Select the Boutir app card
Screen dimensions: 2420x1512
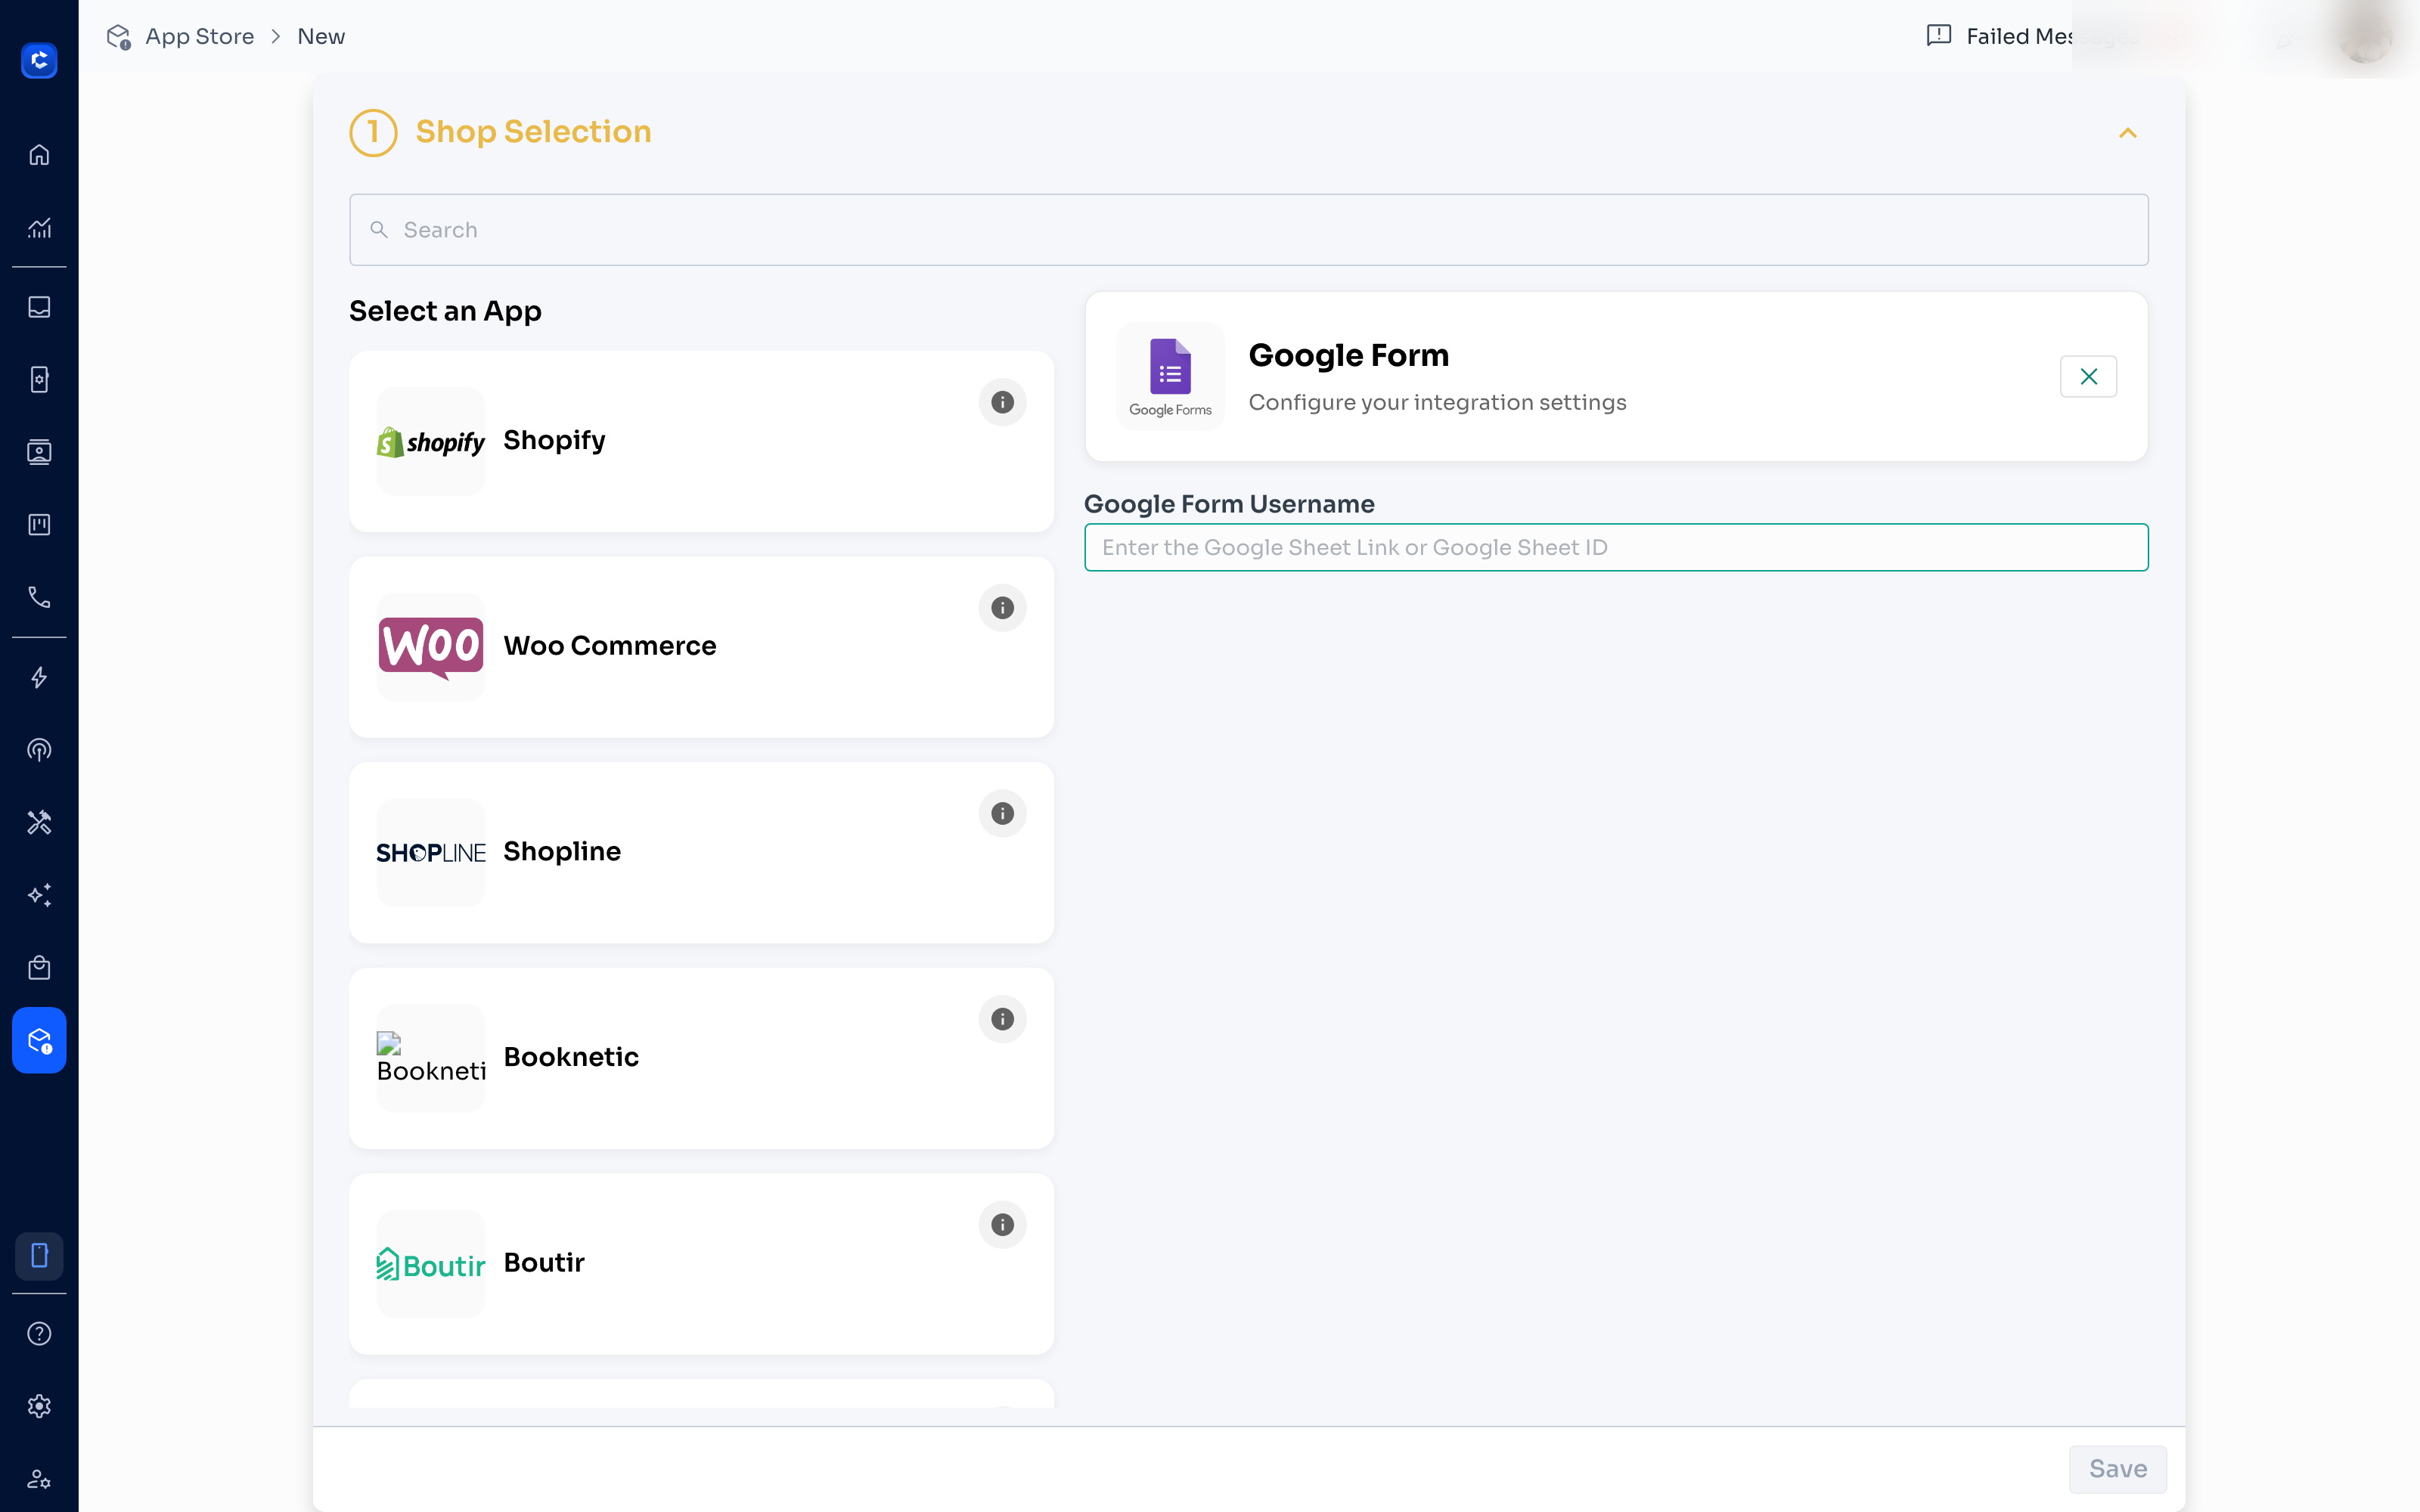[701, 1264]
